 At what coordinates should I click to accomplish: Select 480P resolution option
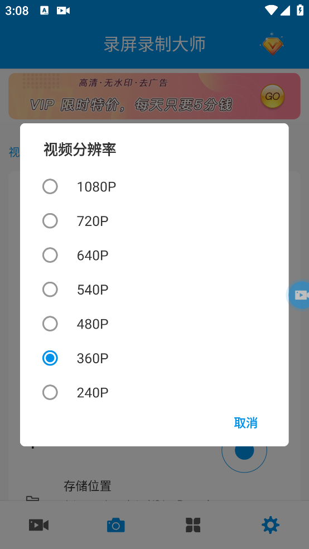click(50, 324)
